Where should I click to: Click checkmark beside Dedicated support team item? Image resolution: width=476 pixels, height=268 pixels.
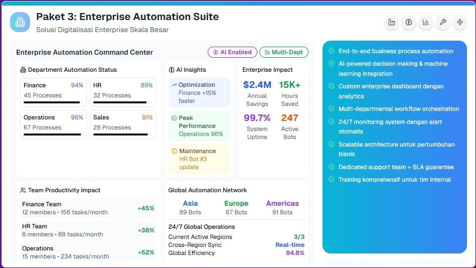[x=332, y=167]
